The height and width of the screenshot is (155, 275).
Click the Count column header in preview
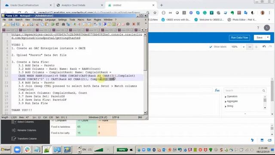click(86, 121)
